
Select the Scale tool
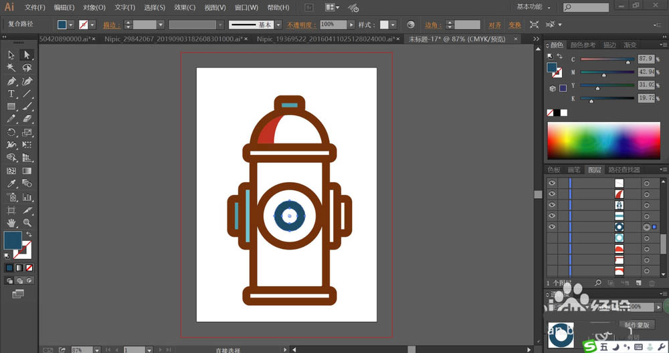[27, 132]
